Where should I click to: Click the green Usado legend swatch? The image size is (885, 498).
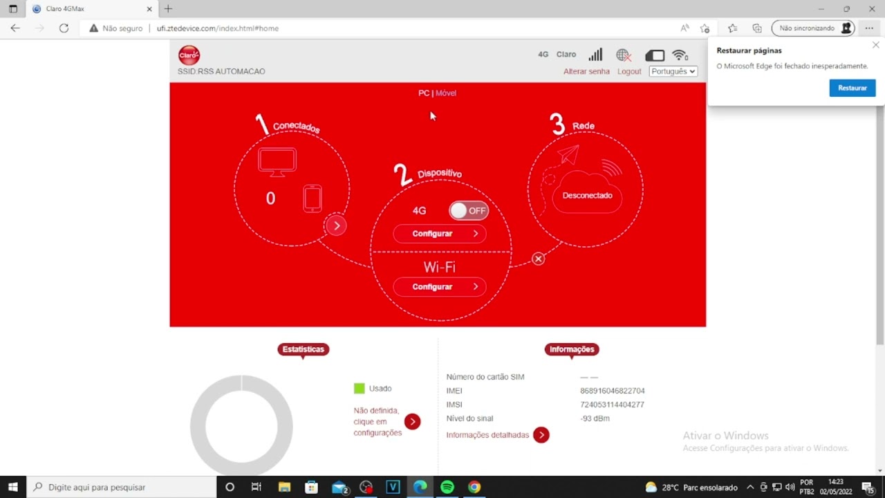[359, 388]
